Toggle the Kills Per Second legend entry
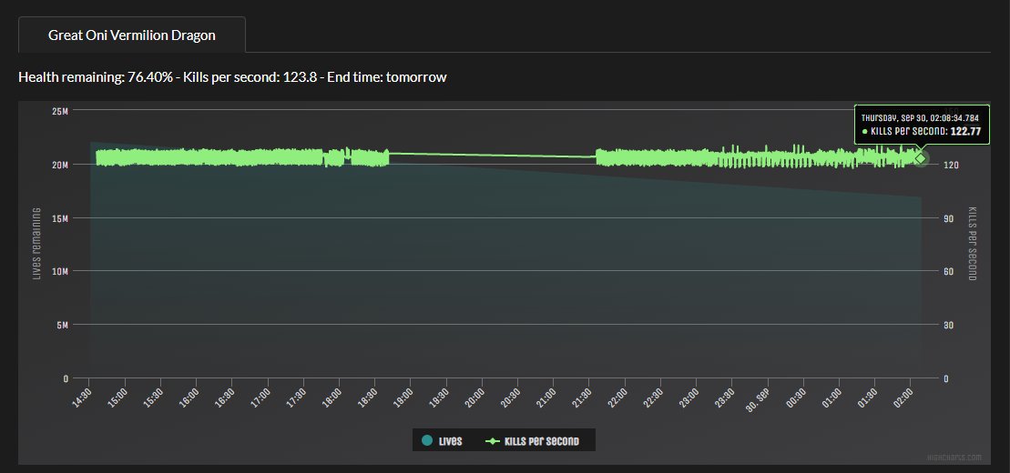The height and width of the screenshot is (473, 1010). [x=531, y=441]
